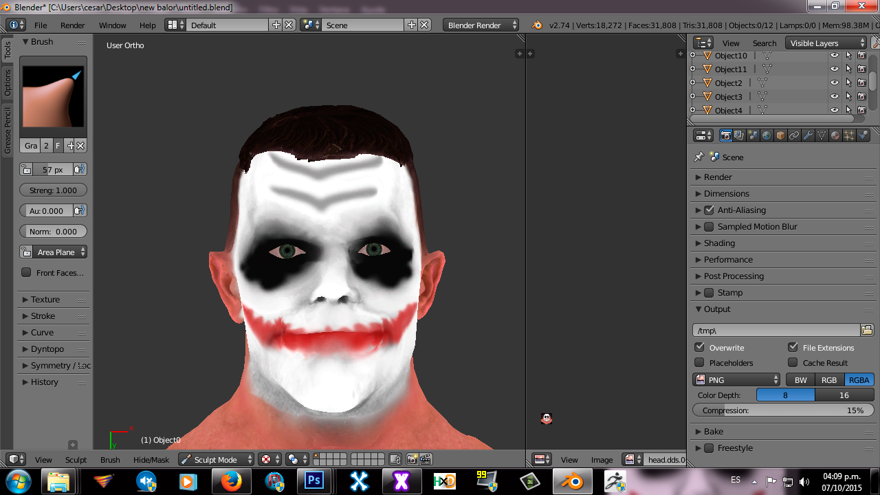Switch to the Options sidebar tab
The image size is (880, 495).
point(8,82)
